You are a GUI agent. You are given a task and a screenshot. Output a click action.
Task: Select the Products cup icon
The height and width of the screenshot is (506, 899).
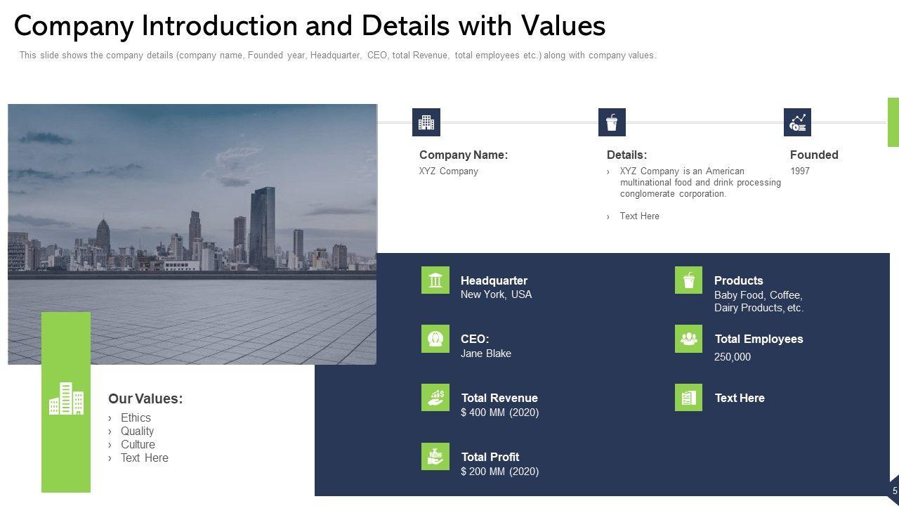688,280
